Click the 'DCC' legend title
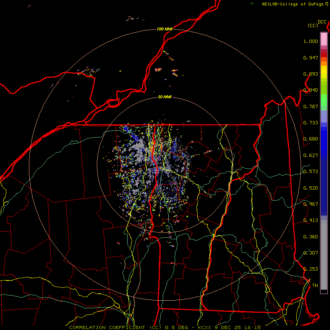330x330 pixels. click(x=322, y=22)
